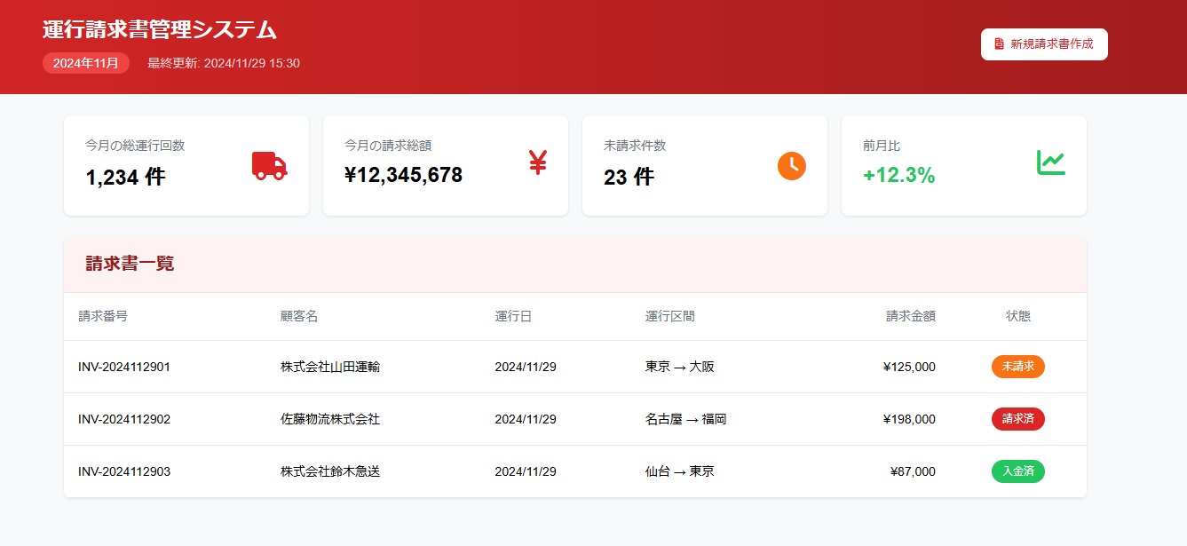1187x546 pixels.
Task: Open the 請求番号 column header sorter
Action: coord(103,316)
